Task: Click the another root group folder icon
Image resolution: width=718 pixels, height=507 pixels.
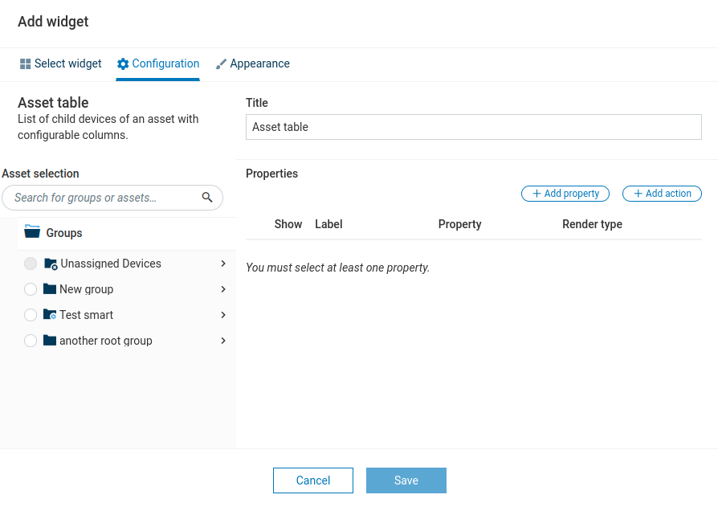Action: (x=50, y=341)
